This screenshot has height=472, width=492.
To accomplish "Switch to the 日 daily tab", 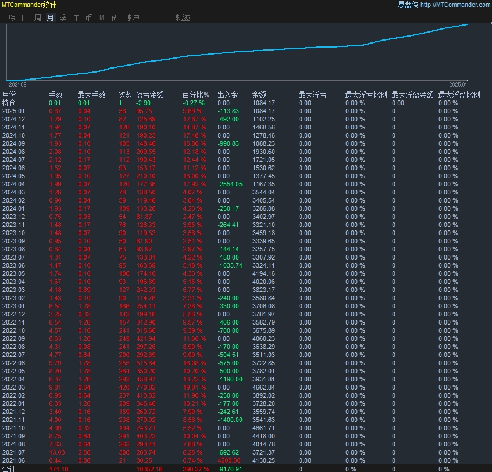I will pos(25,17).
